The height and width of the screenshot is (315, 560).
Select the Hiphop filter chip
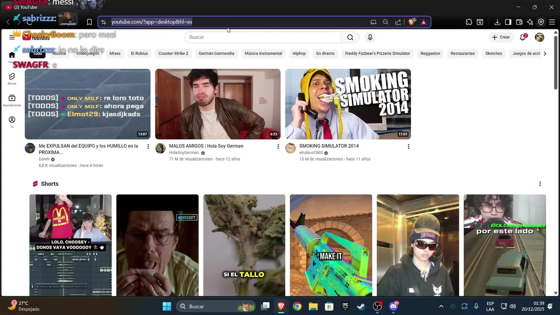point(299,53)
